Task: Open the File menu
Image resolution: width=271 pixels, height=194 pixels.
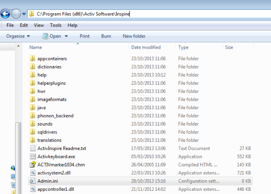Action: [x=10, y=25]
